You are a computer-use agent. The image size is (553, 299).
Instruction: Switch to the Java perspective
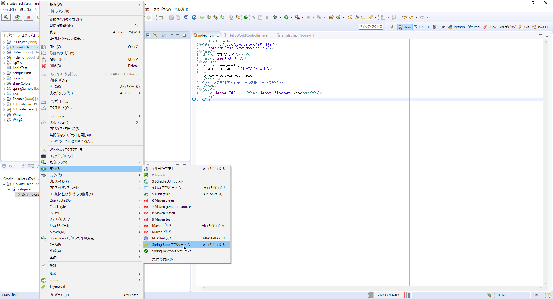405,27
